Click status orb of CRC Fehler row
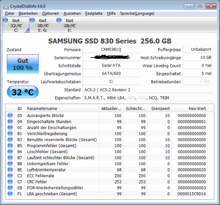The image size is (220, 205). click(10, 182)
